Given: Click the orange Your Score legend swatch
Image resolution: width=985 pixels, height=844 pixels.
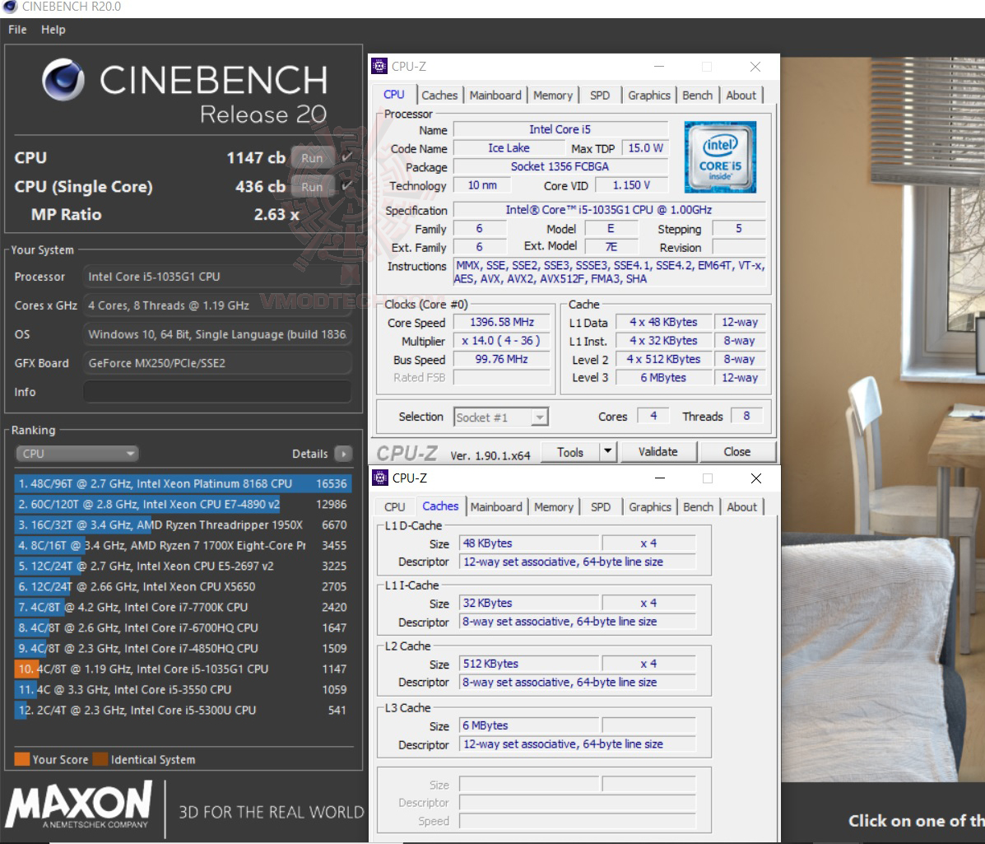Looking at the screenshot, I should click(22, 759).
